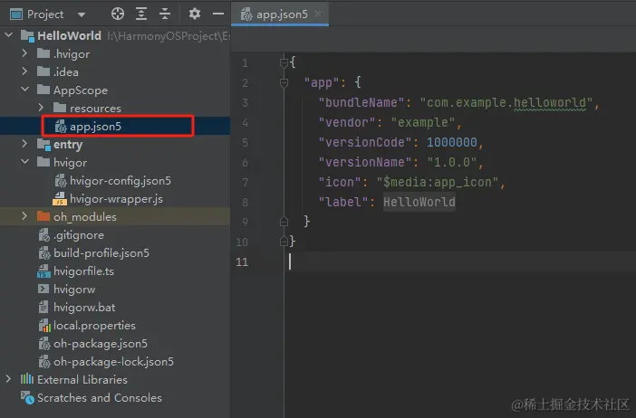
Task: Click the "bundleName" key in editor
Action: (361, 102)
